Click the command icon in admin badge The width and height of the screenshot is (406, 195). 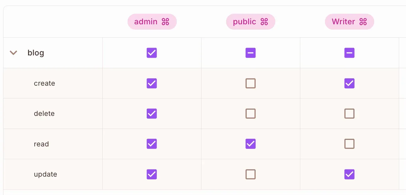click(x=165, y=22)
